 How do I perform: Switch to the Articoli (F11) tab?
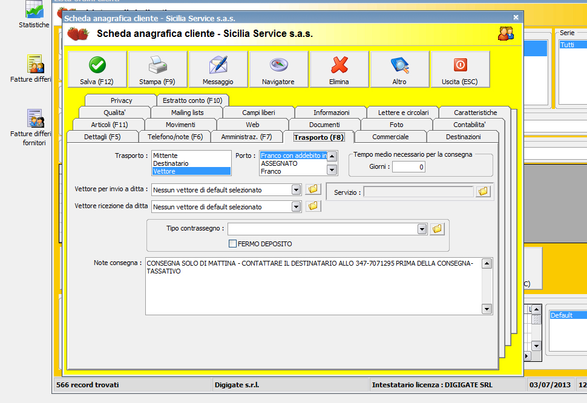tap(110, 125)
